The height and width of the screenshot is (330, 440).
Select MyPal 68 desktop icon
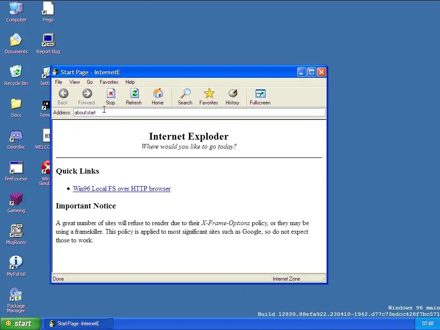[16, 266]
